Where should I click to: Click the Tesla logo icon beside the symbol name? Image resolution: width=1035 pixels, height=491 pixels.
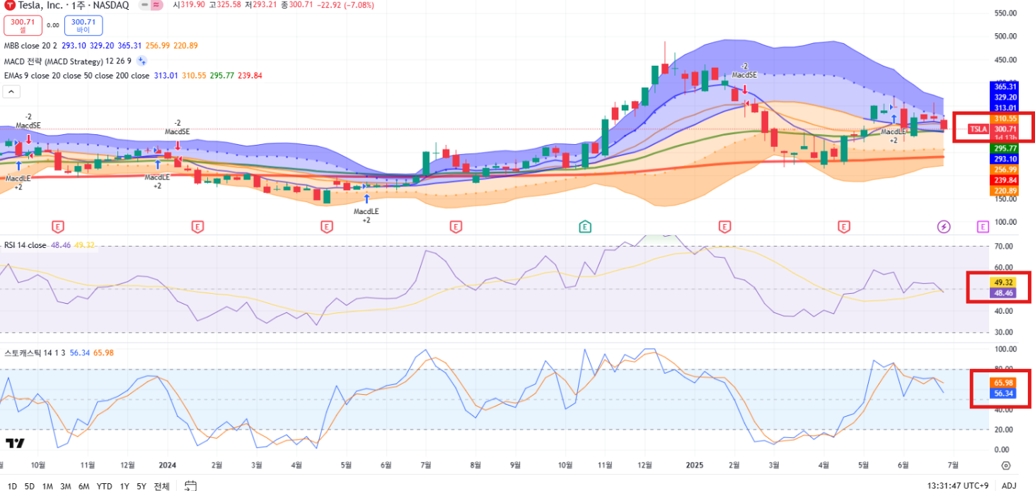[x=10, y=5]
